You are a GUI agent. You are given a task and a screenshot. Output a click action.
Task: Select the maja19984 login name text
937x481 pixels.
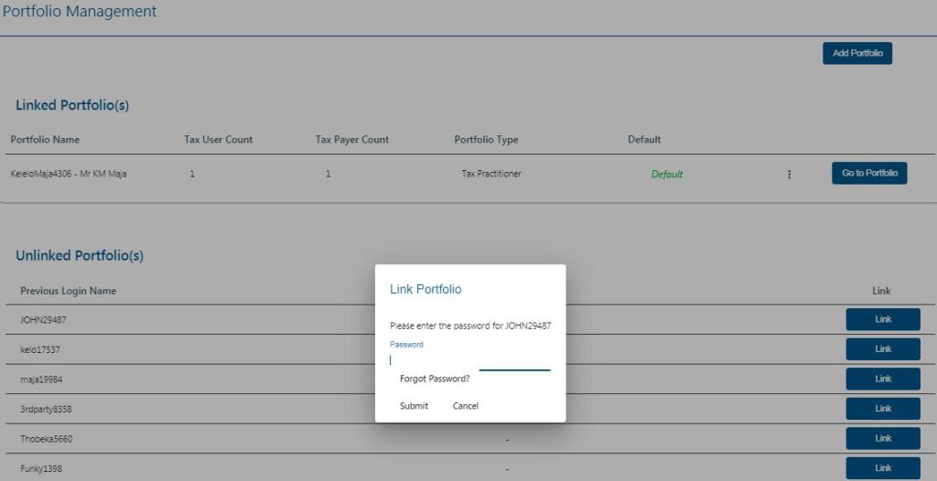[41, 379]
